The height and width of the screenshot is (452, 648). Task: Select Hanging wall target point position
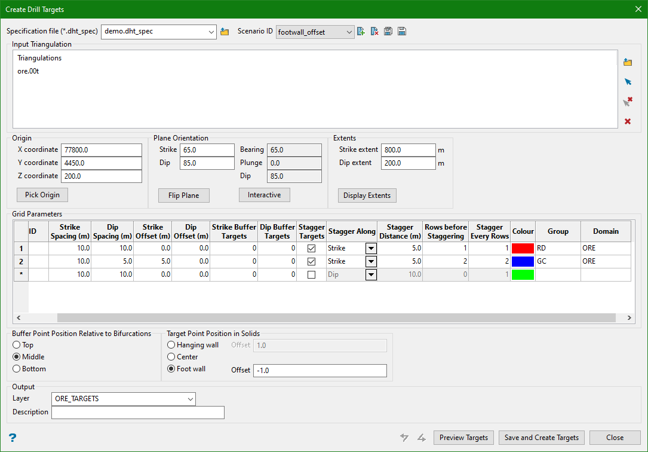171,345
